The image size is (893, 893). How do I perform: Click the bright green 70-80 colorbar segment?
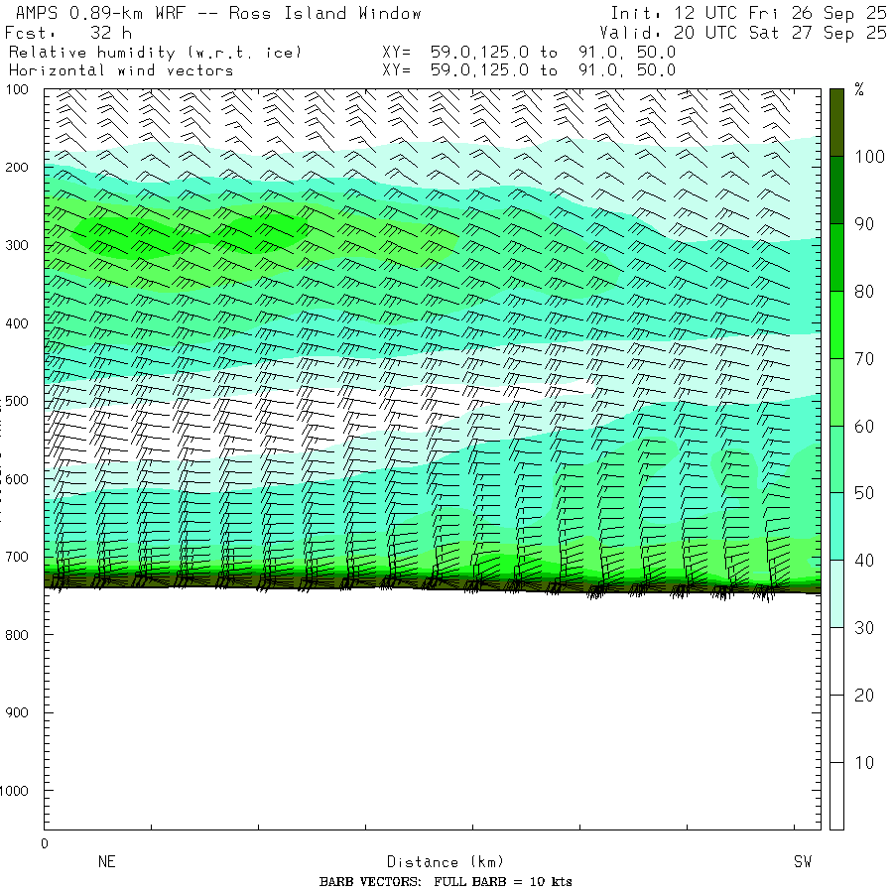point(836,324)
